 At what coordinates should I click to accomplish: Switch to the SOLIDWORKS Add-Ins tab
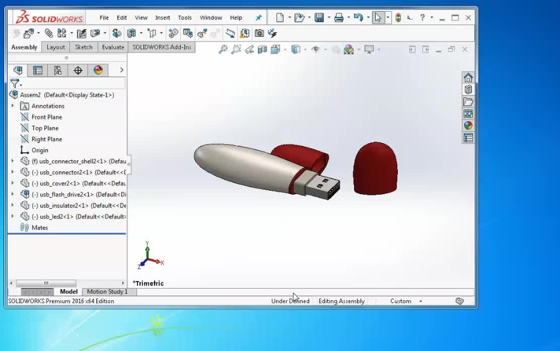click(x=162, y=47)
